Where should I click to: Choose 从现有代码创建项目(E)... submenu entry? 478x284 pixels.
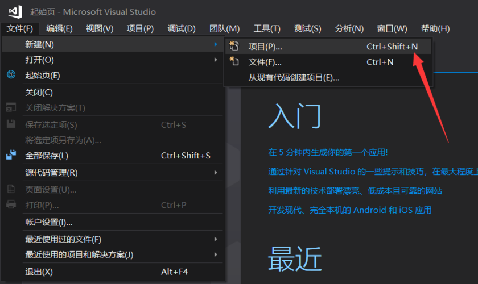(328, 77)
